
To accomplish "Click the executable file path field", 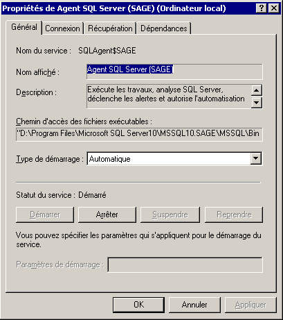I will coord(139,134).
